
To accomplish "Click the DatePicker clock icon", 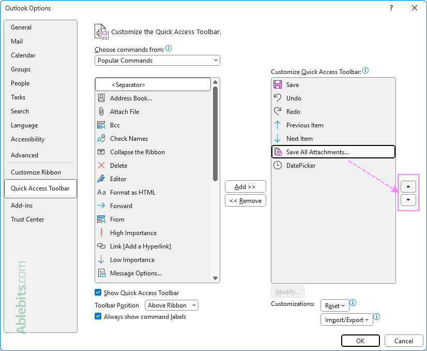I will pos(278,165).
